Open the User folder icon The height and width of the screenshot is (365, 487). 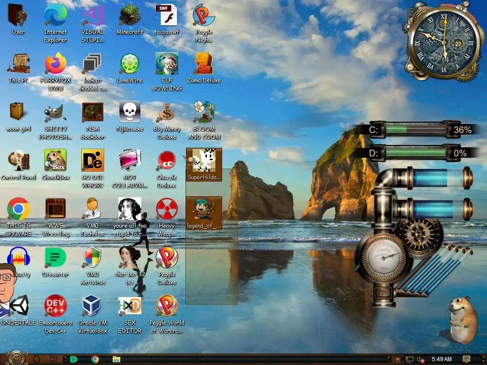click(18, 19)
